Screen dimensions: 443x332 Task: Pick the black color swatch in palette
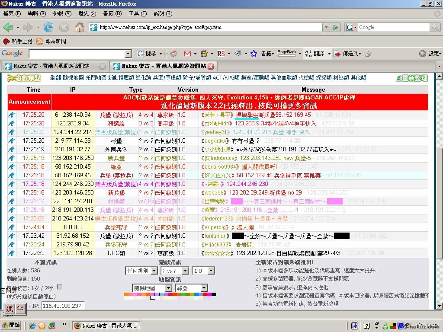click(x=213, y=294)
